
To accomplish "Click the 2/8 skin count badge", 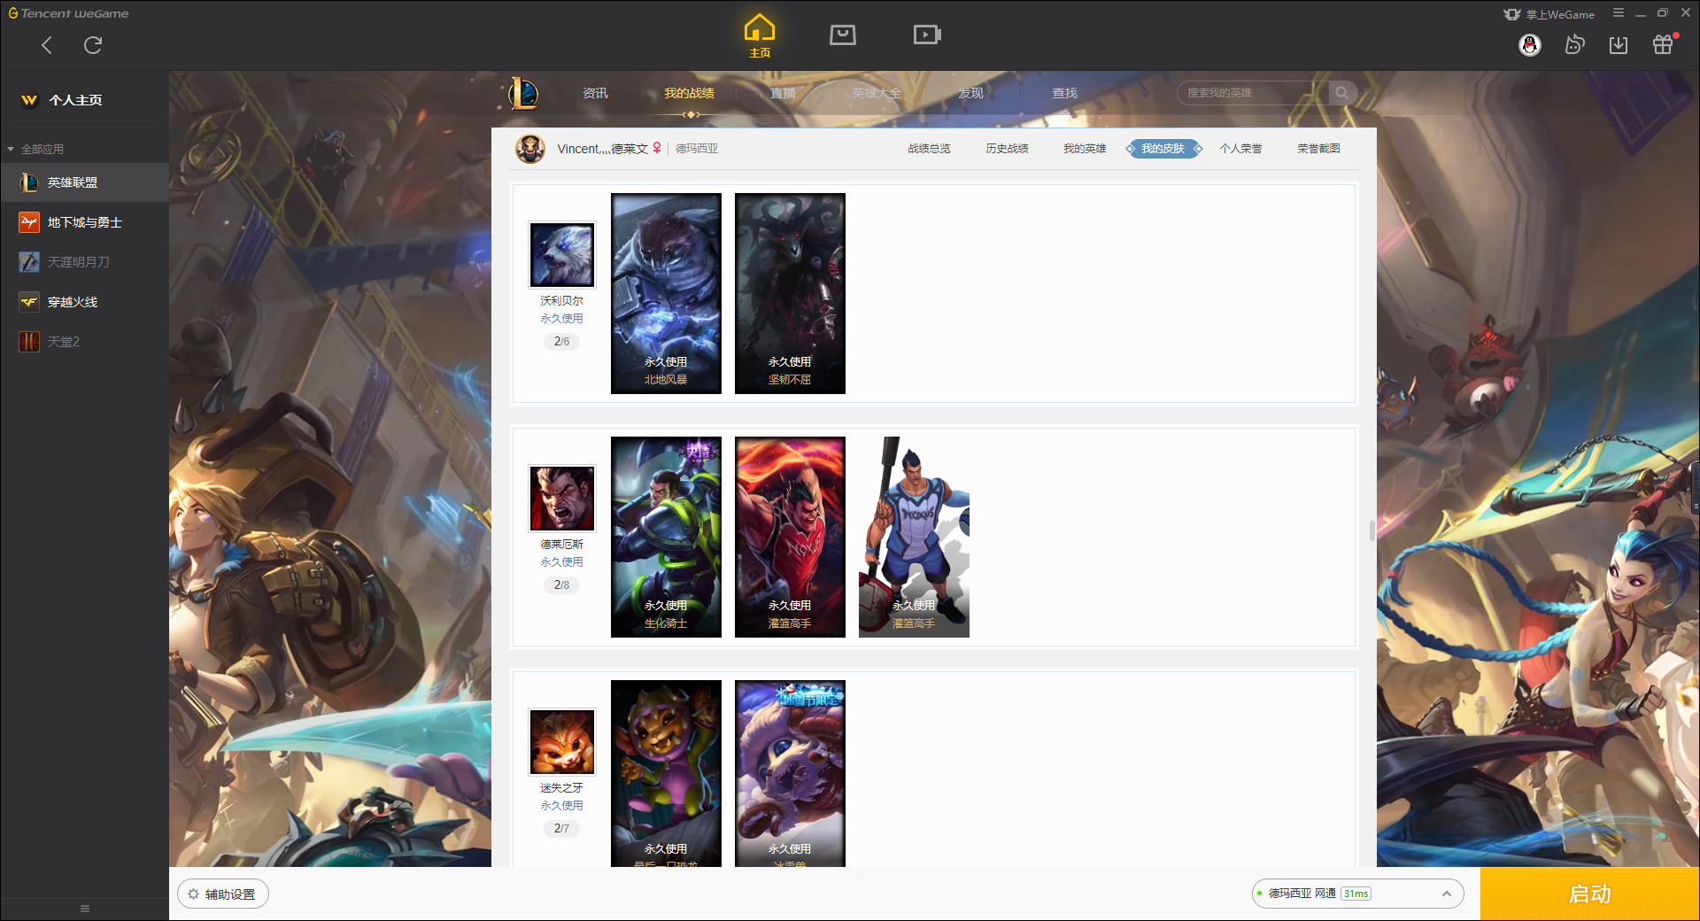I will click(x=561, y=584).
